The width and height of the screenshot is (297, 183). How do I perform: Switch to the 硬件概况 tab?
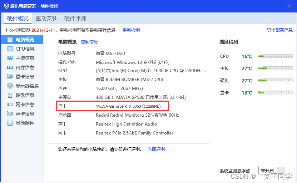18,18
